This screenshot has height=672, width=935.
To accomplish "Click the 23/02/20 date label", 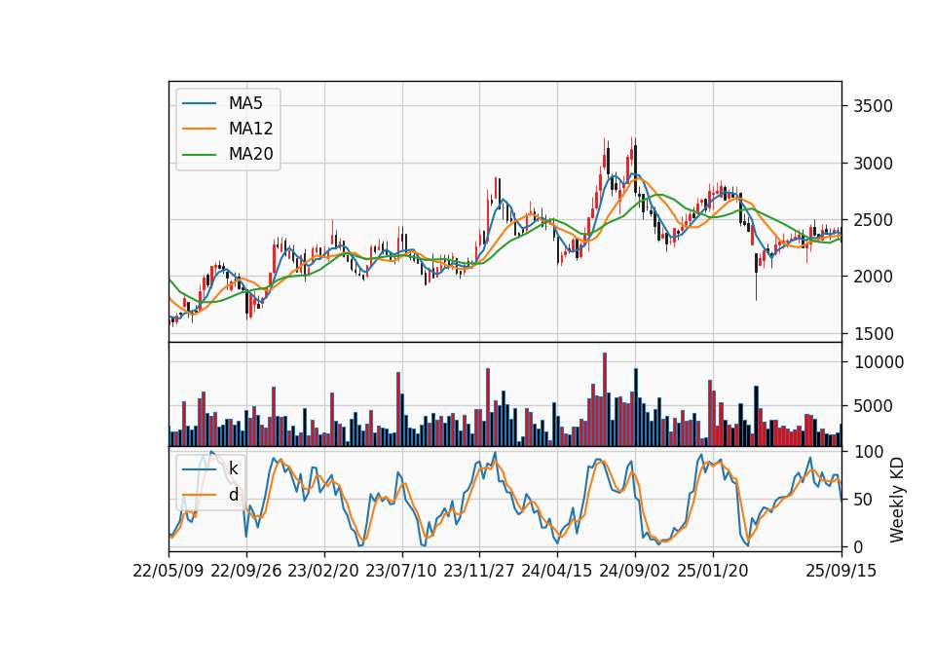I will [323, 571].
